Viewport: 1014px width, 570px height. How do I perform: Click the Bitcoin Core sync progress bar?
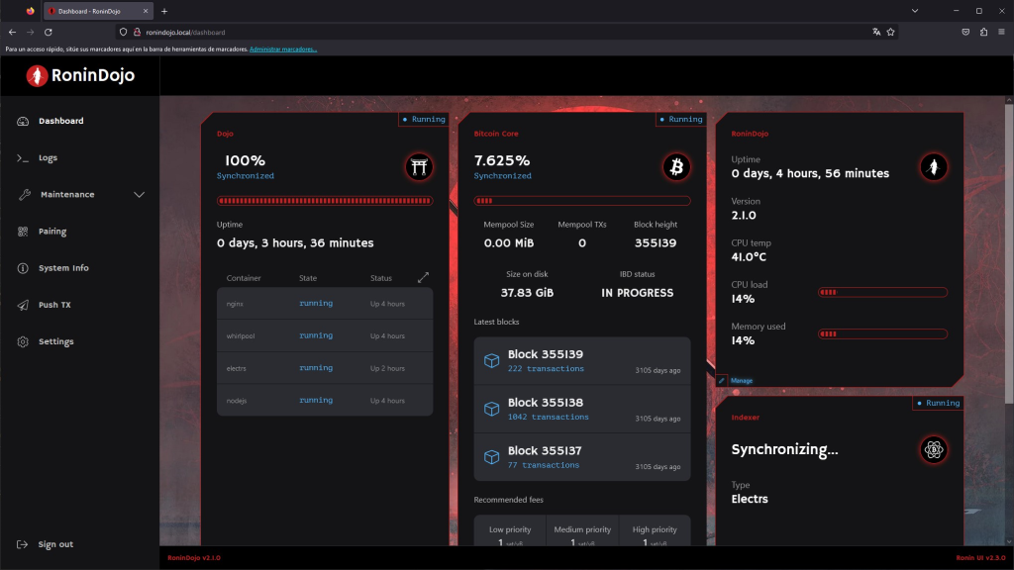tap(582, 201)
